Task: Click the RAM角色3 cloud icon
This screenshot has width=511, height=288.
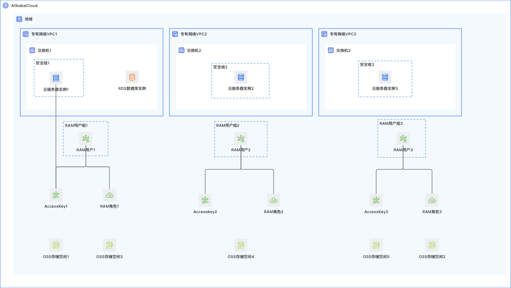Action: click(x=432, y=201)
